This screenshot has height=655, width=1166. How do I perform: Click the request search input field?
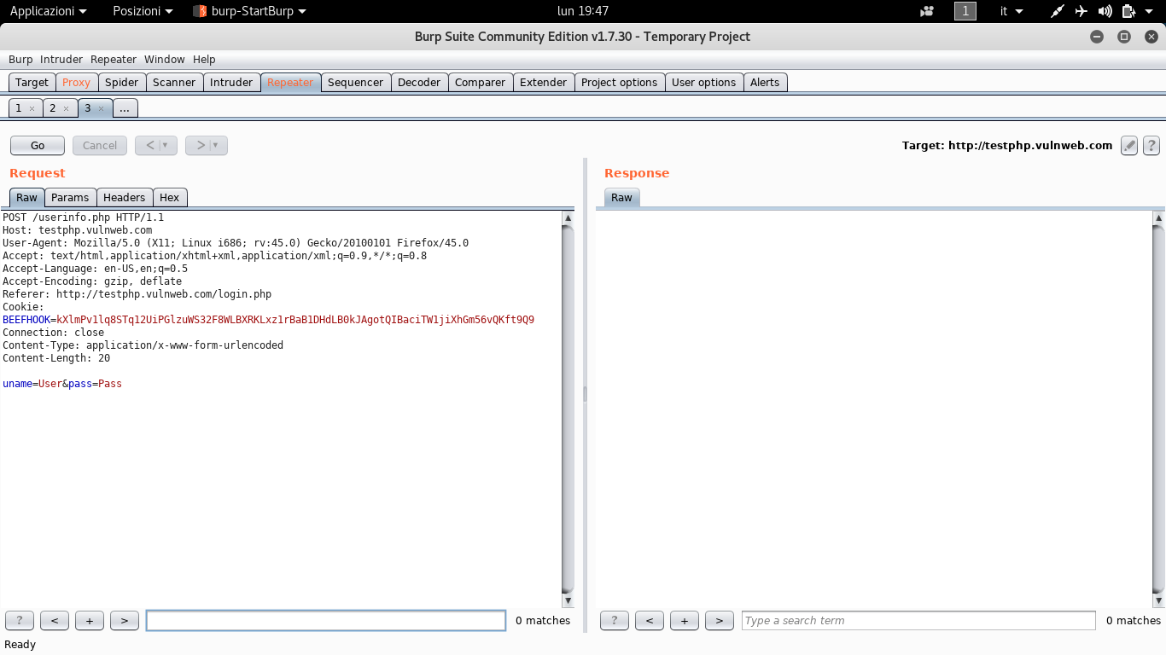tap(326, 621)
